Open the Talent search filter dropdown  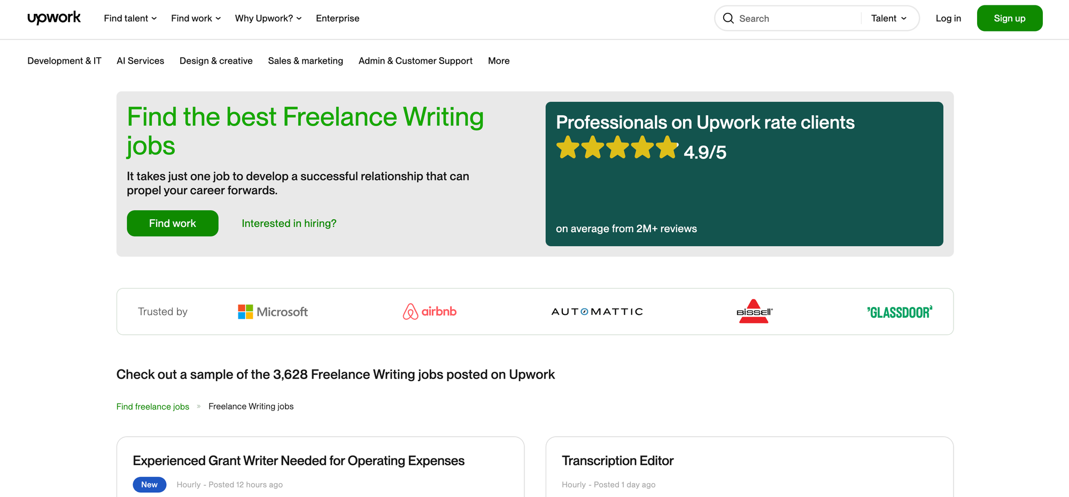[x=888, y=18]
